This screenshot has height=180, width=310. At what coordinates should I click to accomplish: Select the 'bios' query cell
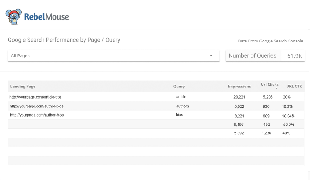click(x=179, y=115)
